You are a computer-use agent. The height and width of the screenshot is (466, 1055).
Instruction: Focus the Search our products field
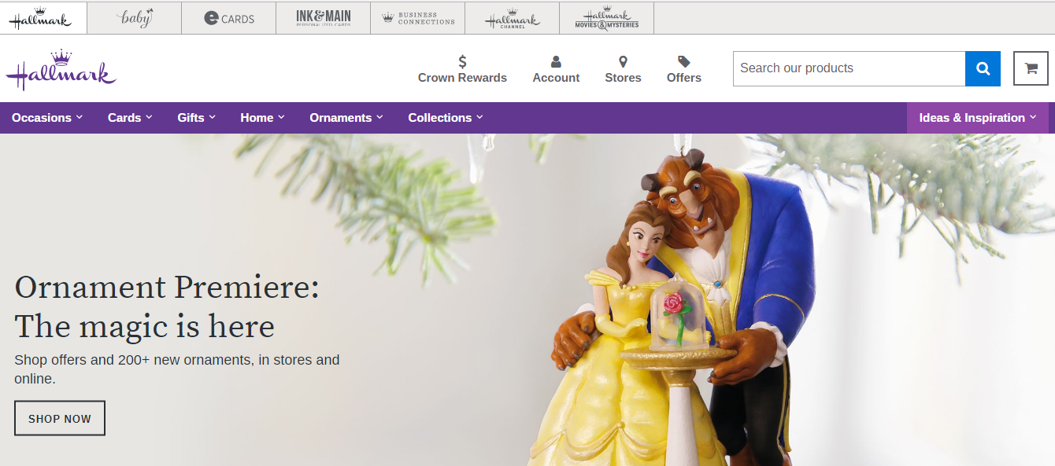click(849, 68)
